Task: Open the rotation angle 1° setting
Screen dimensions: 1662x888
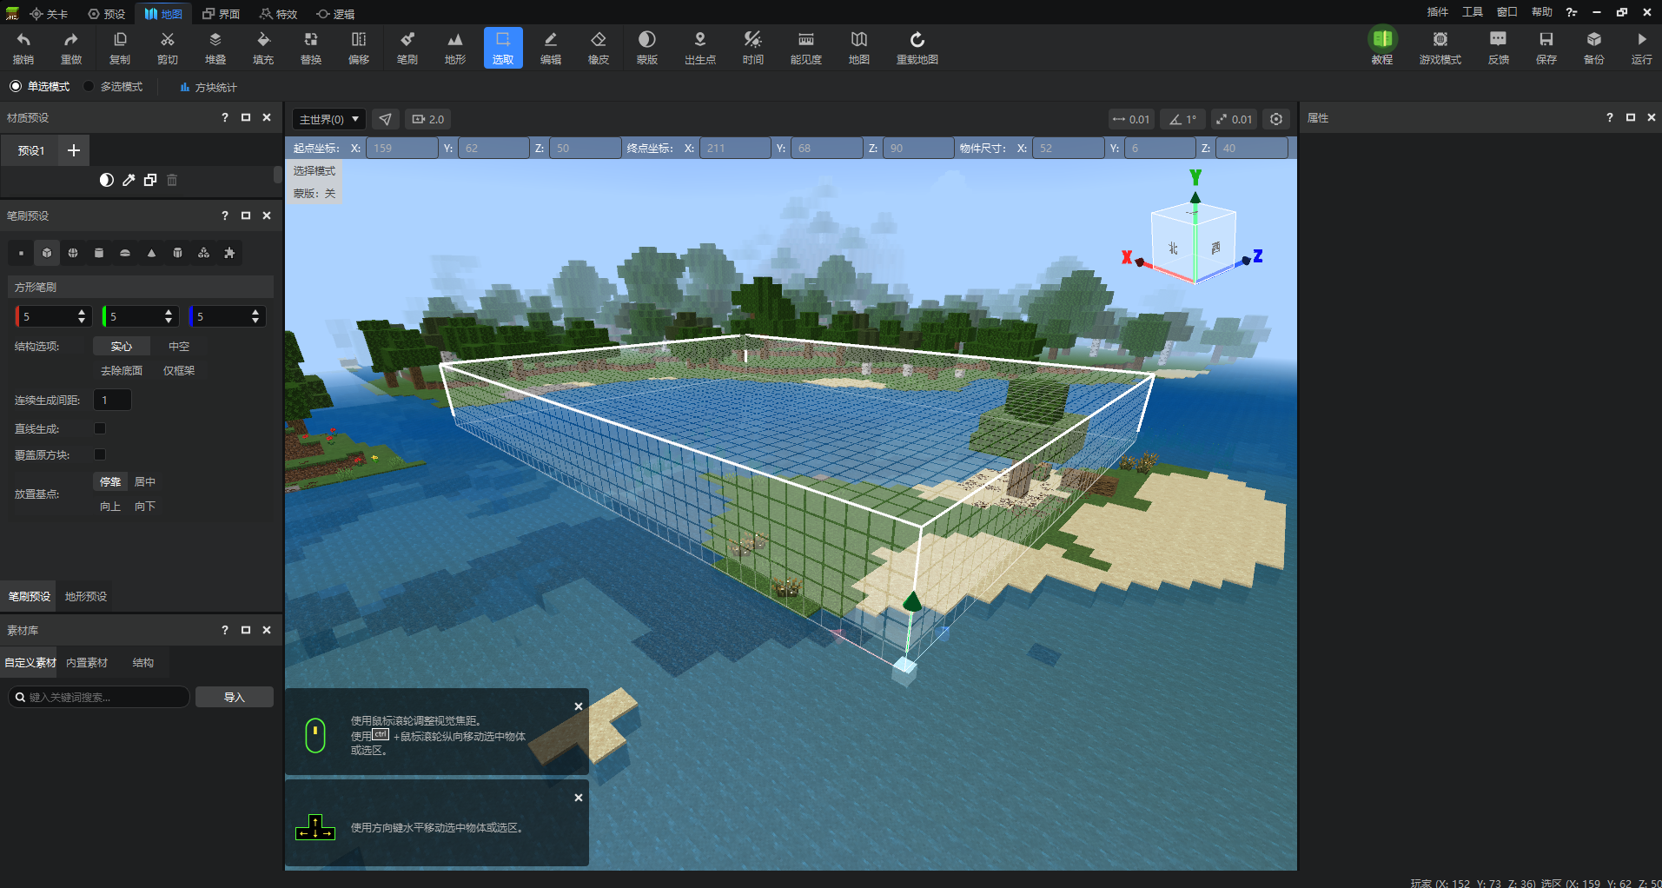Action: [x=1182, y=119]
